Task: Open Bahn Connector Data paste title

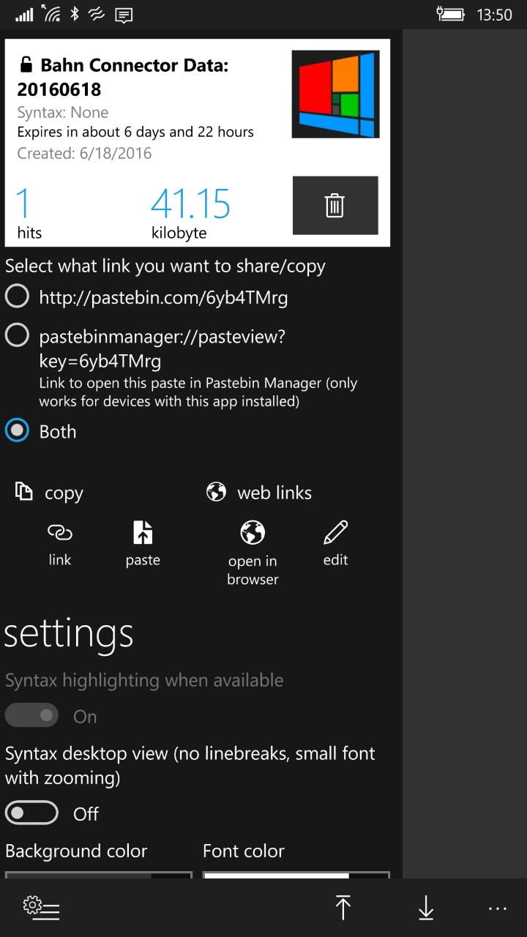Action: coord(123,78)
